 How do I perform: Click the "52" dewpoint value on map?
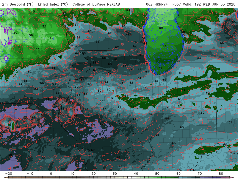44,26
